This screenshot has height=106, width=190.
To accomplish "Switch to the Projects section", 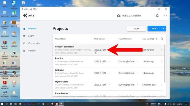I will 32,29.
